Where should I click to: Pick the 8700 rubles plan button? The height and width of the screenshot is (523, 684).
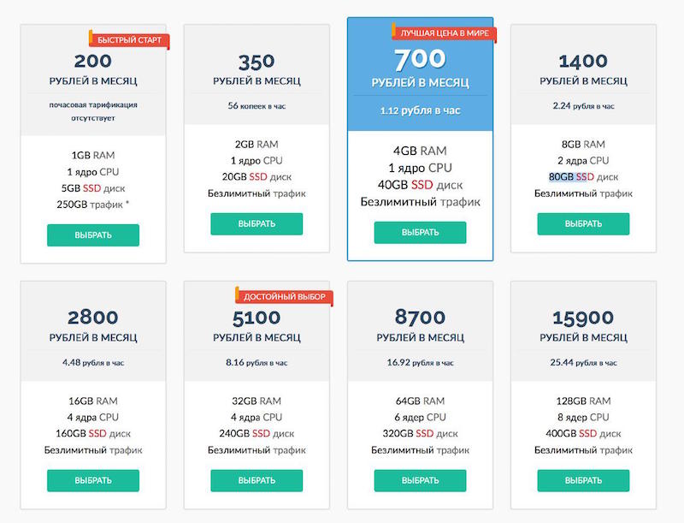[x=420, y=480]
